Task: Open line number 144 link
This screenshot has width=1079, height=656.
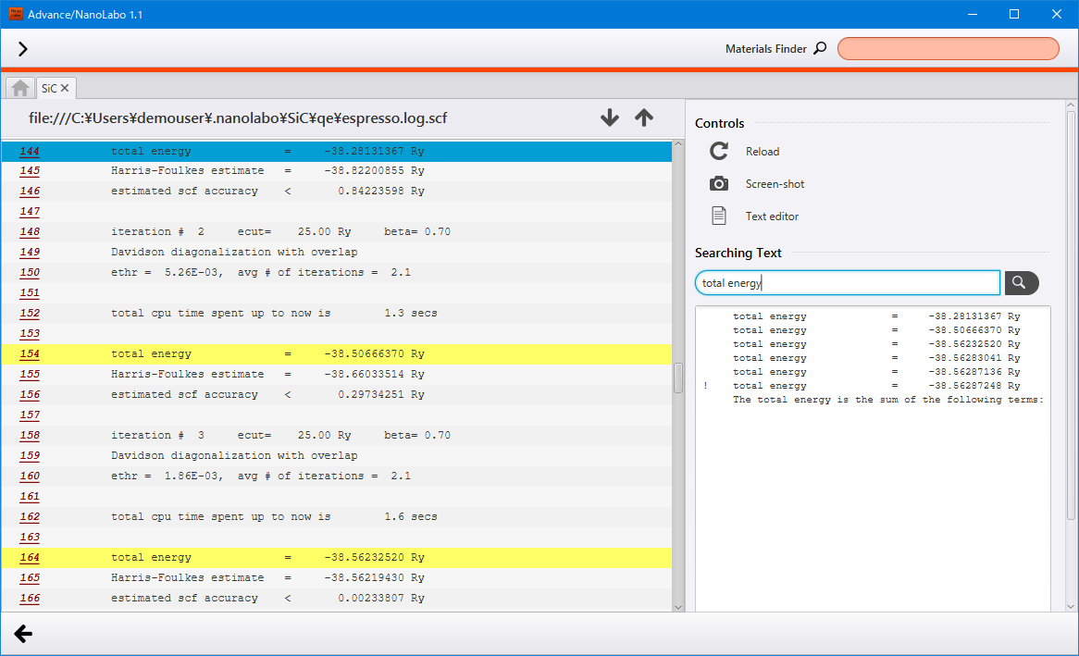Action: coord(30,151)
